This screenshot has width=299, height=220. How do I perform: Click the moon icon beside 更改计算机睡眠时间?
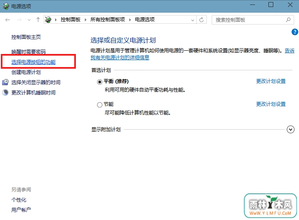click(x=5, y=92)
